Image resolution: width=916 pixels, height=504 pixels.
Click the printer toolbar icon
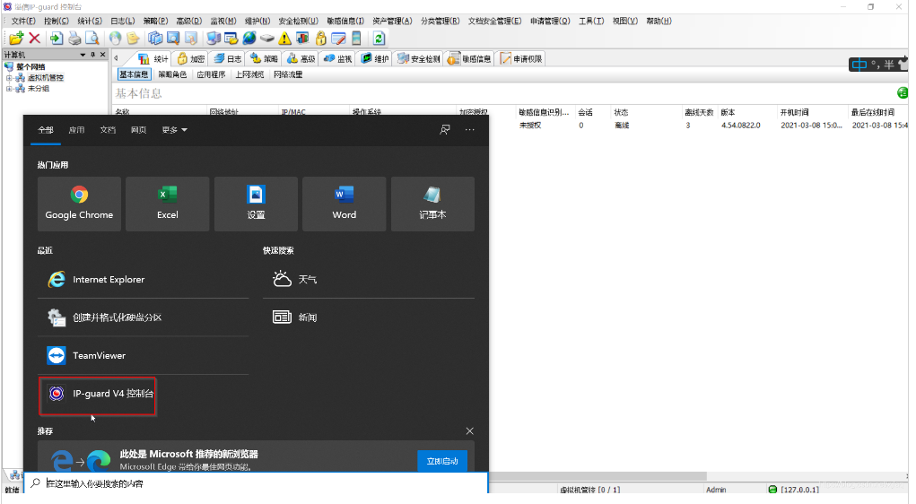point(74,39)
